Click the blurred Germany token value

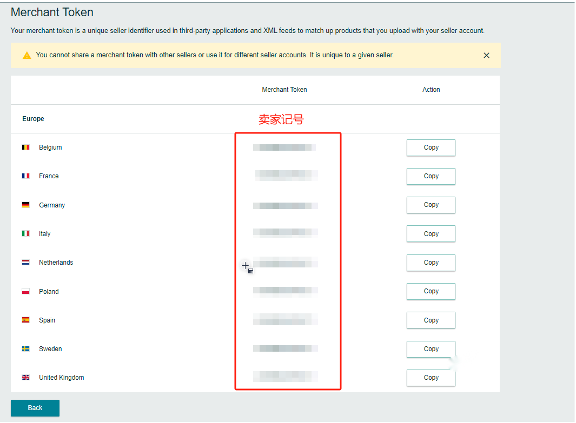coord(286,206)
